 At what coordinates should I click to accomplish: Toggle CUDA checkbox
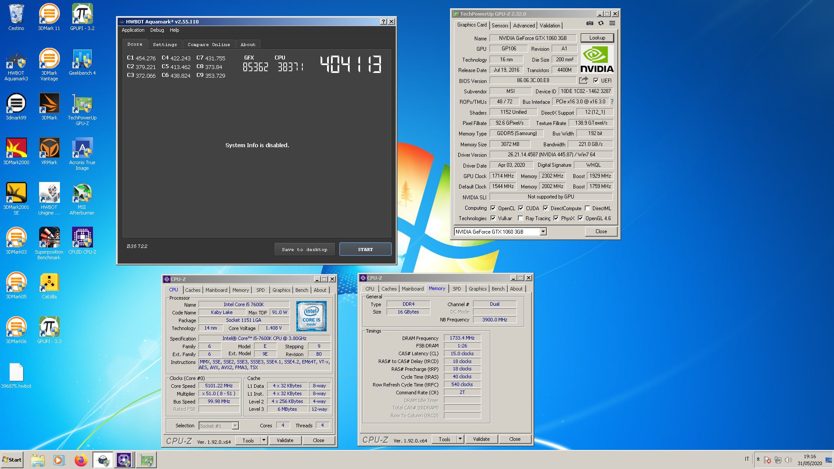(521, 208)
